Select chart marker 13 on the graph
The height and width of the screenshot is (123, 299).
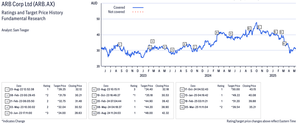pyautogui.click(x=282, y=32)
